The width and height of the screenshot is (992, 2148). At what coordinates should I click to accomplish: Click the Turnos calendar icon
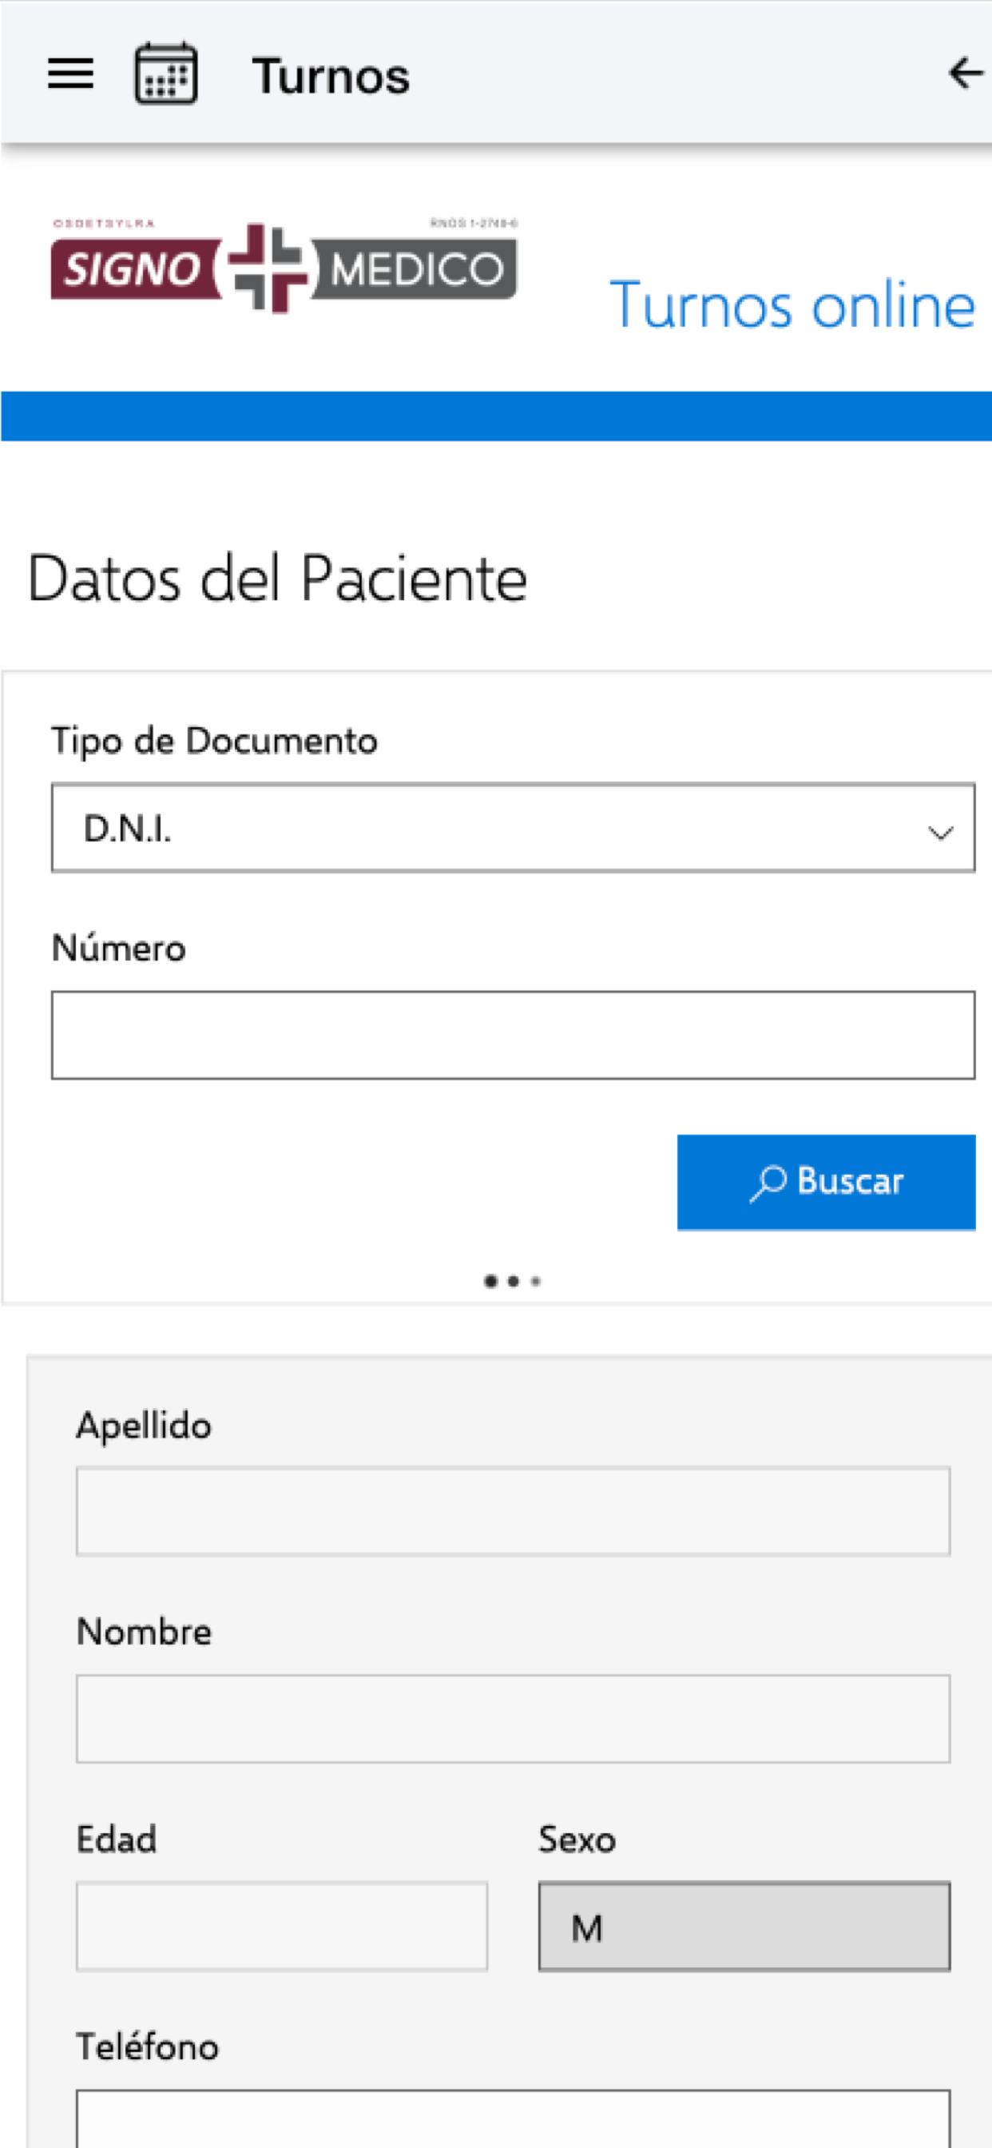(x=166, y=74)
